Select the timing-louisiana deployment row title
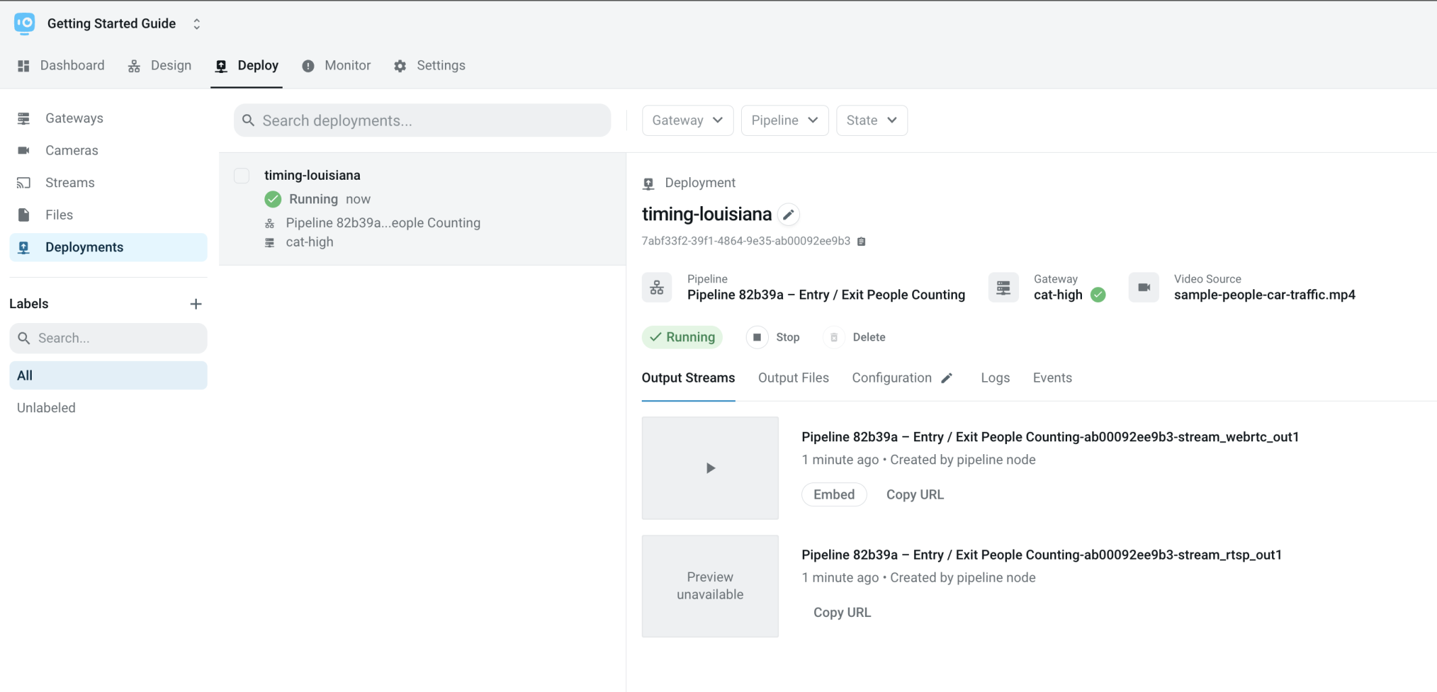This screenshot has width=1437, height=692. pos(312,175)
